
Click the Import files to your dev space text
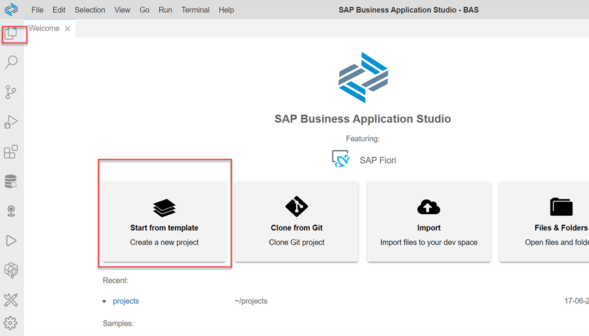(429, 243)
